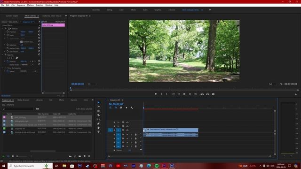Select the Slip tool
Image resolution: width=301 pixels, height=169 pixels.
pyautogui.click(x=98, y=119)
